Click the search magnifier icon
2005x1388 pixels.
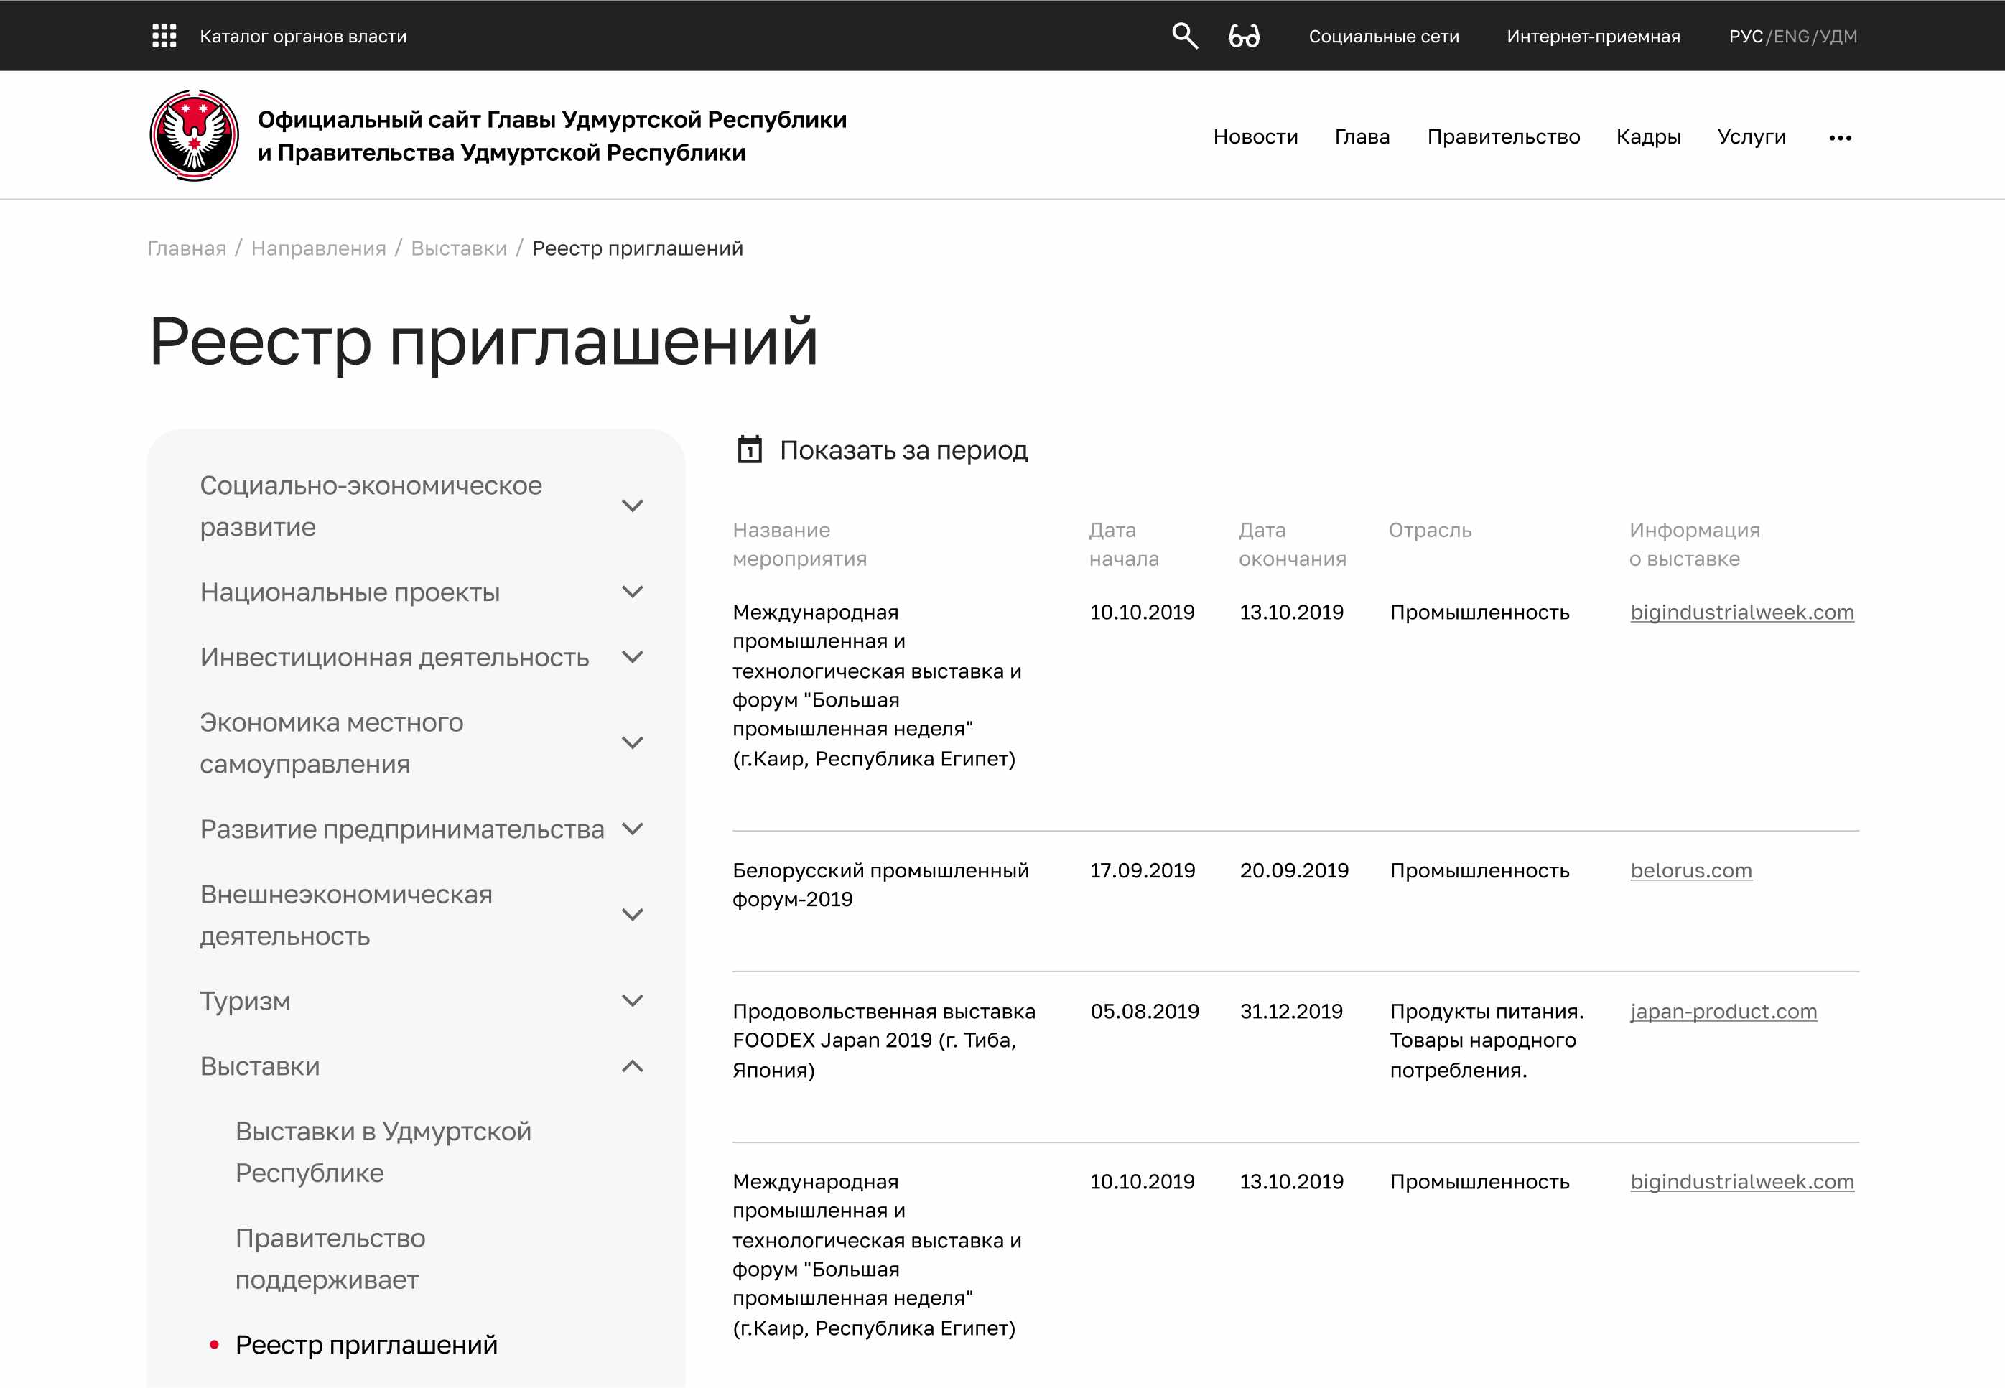[1184, 36]
